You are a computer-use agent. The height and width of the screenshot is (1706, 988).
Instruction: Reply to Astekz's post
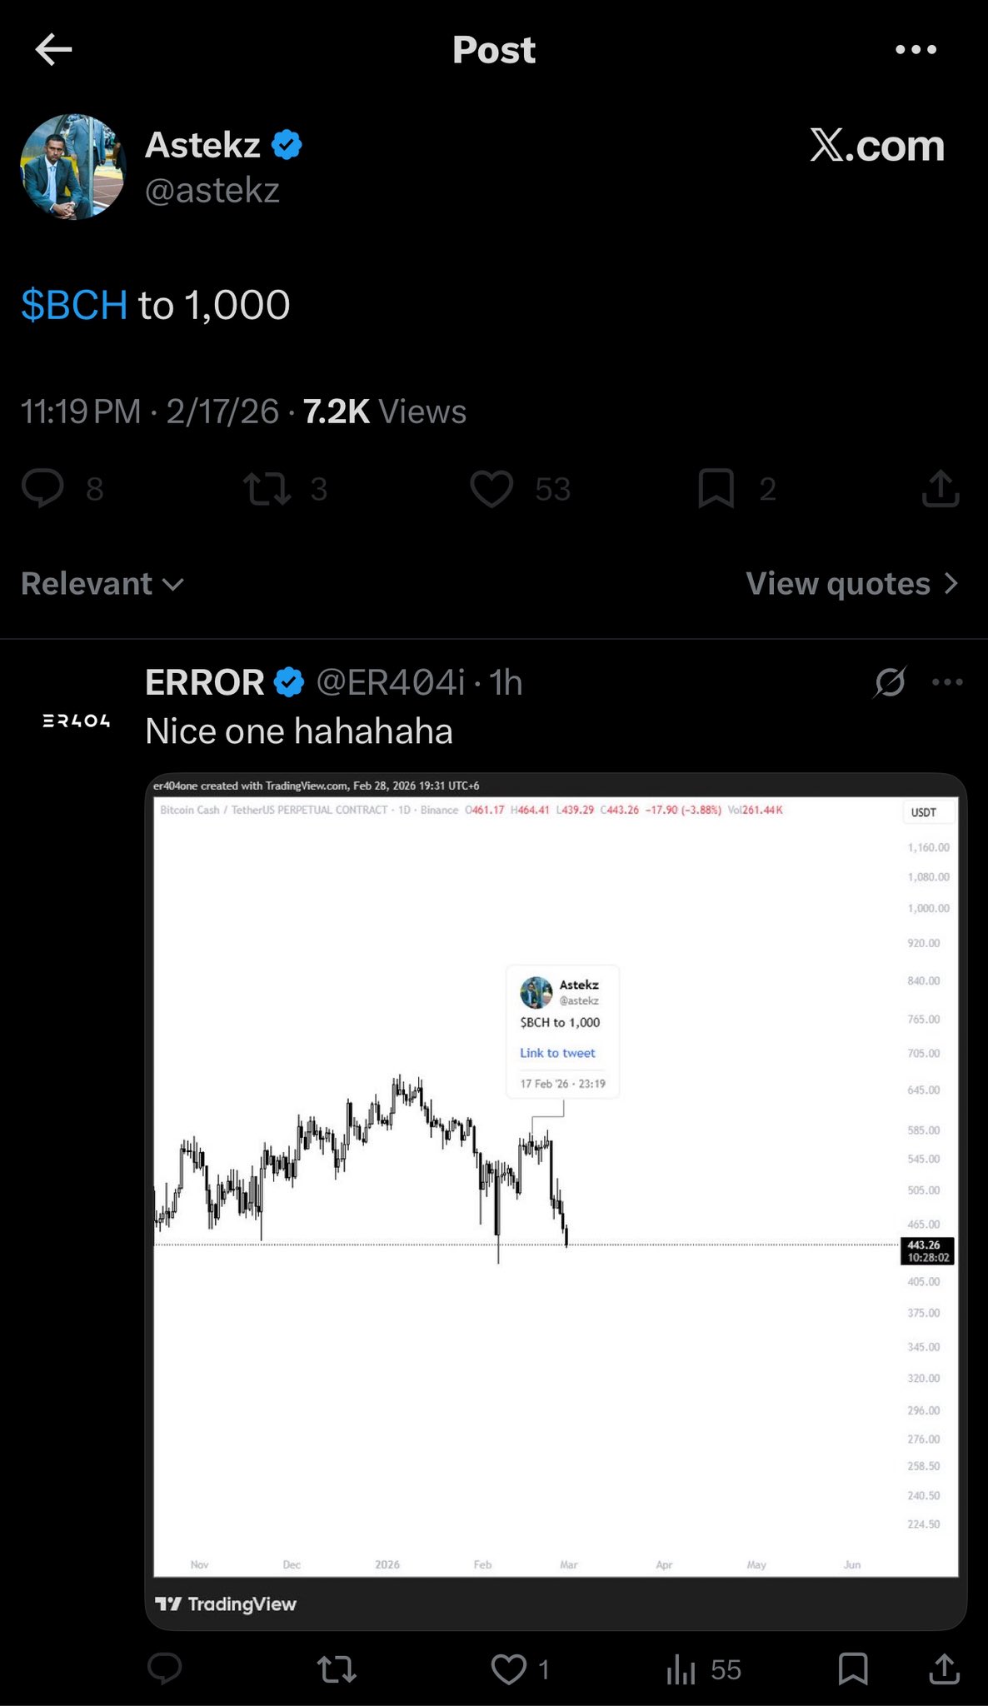point(42,488)
